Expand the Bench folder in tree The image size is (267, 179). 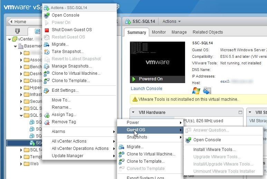[x=21, y=67]
